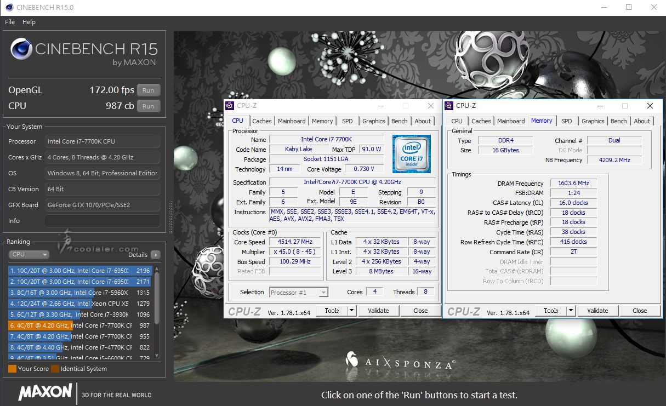Click Validate in CPU-Z Memory window

point(597,311)
